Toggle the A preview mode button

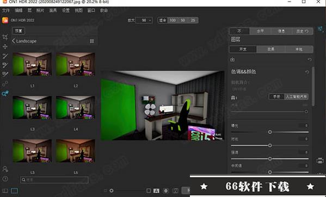[156, 191]
